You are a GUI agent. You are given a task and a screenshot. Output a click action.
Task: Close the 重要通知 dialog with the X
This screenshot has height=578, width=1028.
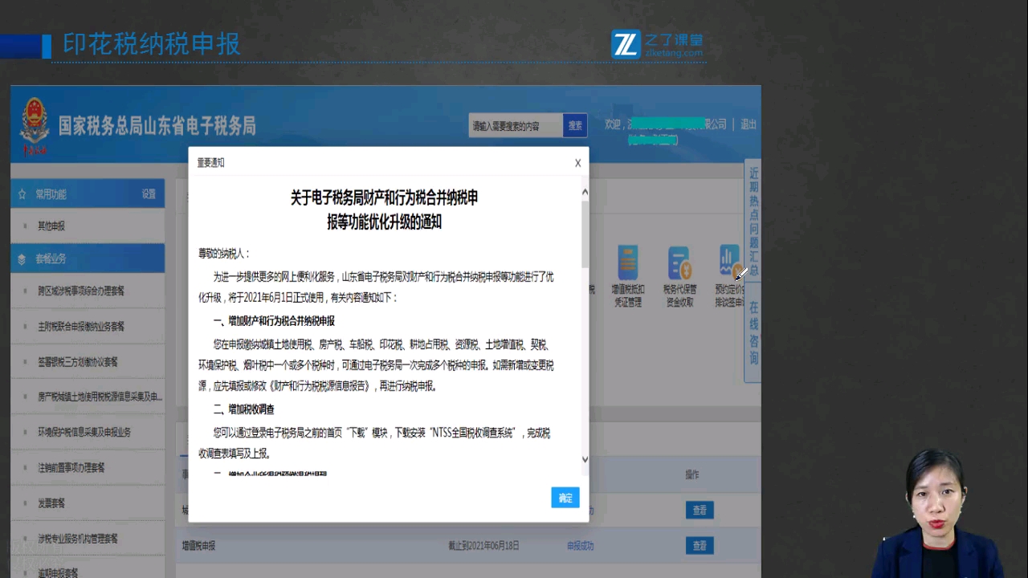[x=577, y=163]
